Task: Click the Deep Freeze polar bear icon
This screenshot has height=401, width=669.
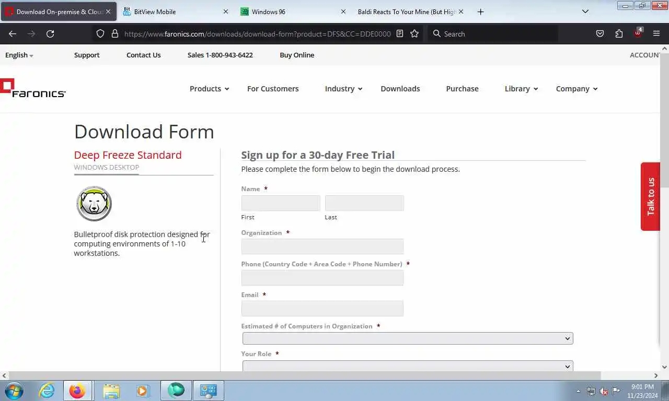Action: [x=94, y=204]
